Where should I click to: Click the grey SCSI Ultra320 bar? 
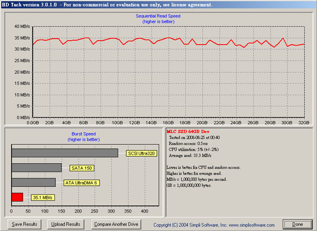64,153
